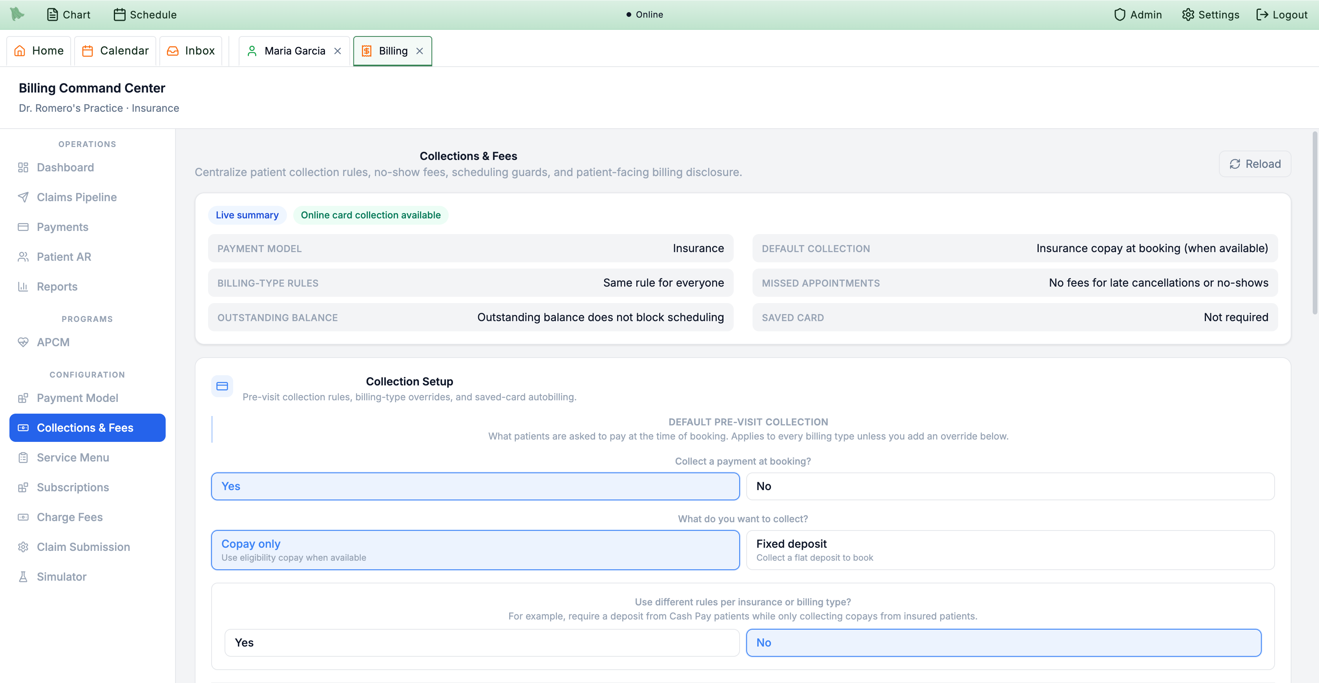Open Service Menu configuration

click(88, 457)
